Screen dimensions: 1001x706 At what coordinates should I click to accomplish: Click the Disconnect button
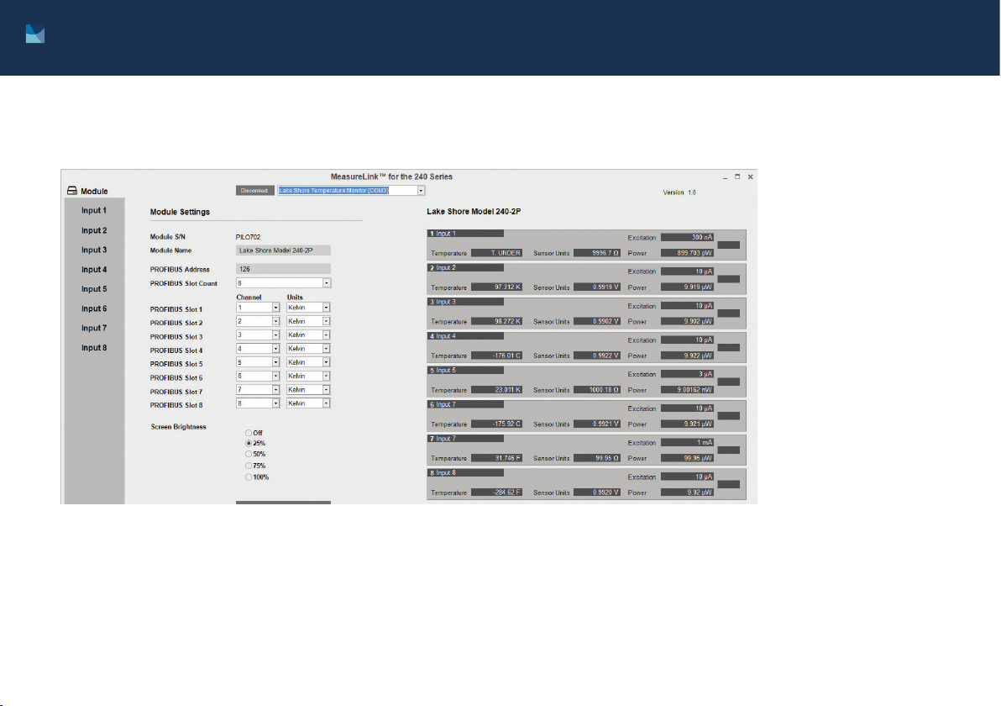pos(254,191)
